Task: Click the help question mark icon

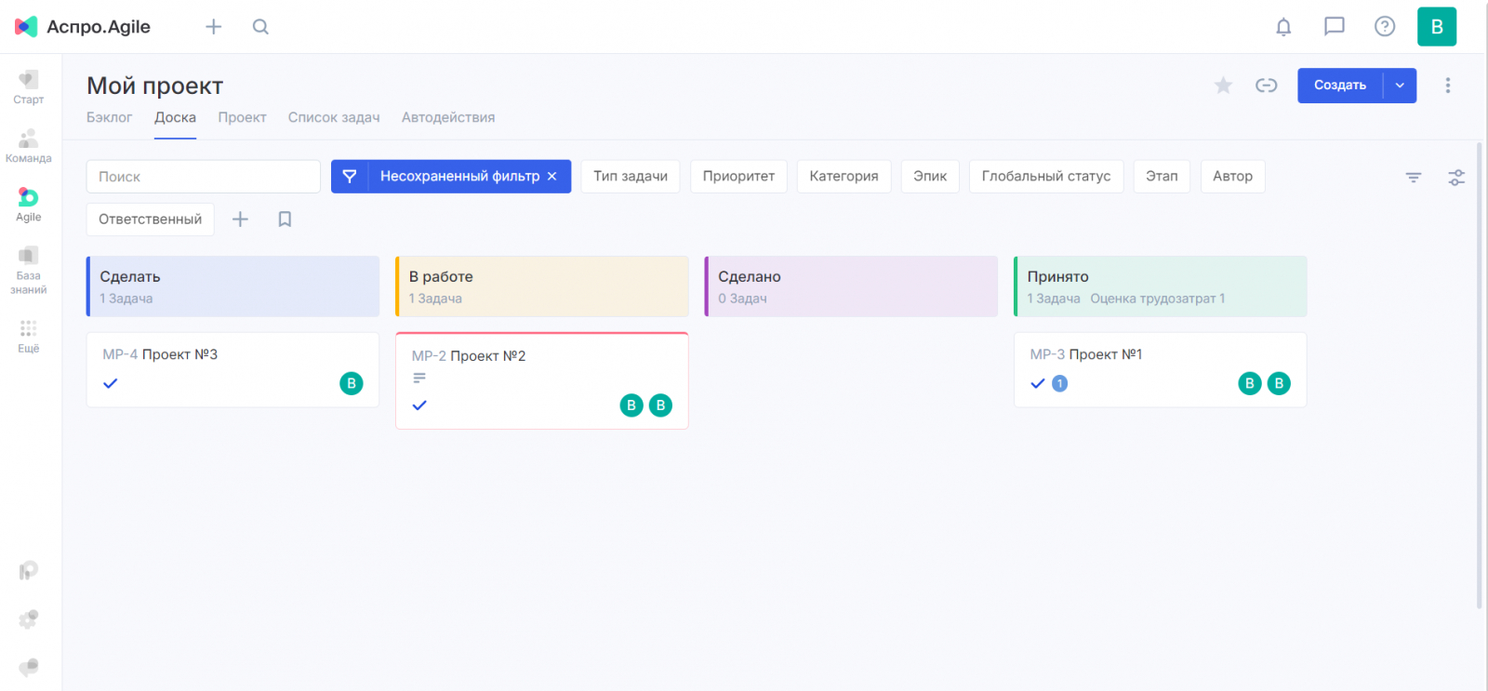Action: (x=1385, y=27)
